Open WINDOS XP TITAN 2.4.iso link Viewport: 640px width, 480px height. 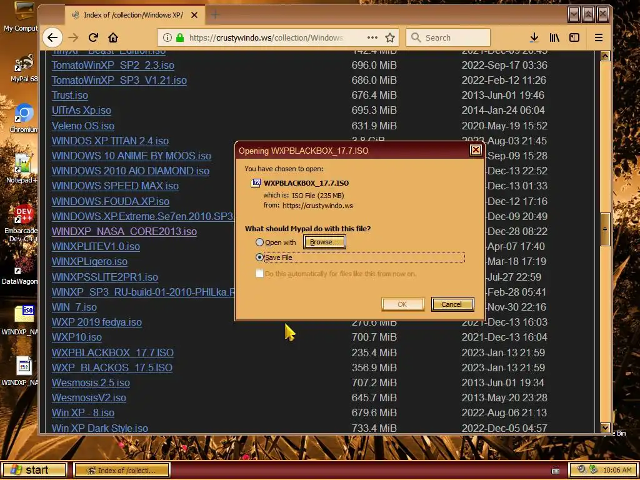110,141
